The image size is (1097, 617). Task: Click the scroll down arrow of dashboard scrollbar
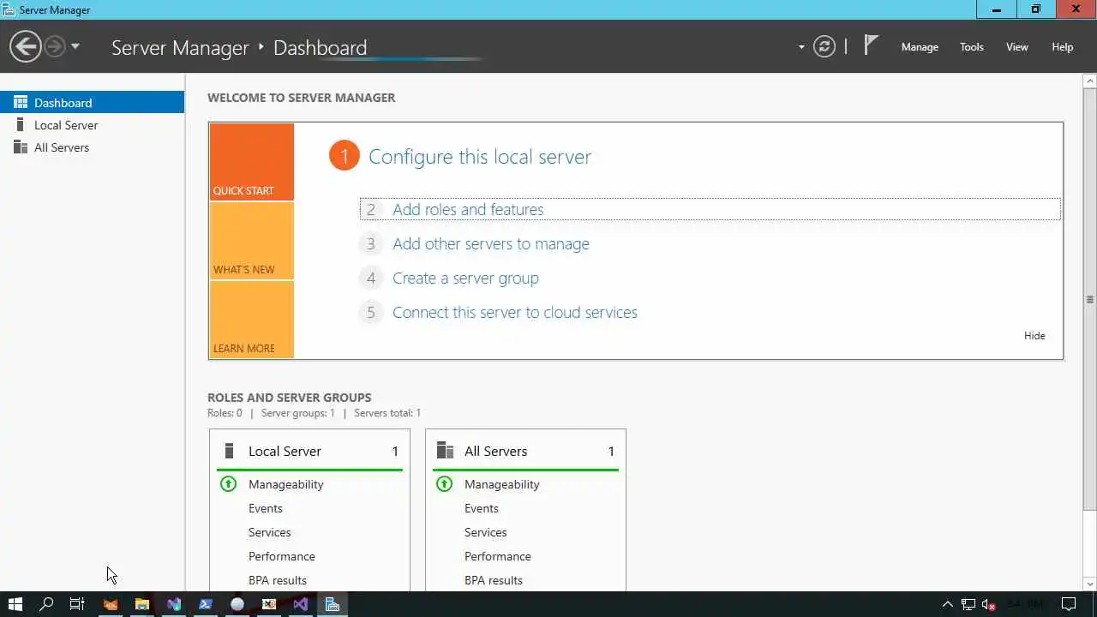click(x=1090, y=584)
